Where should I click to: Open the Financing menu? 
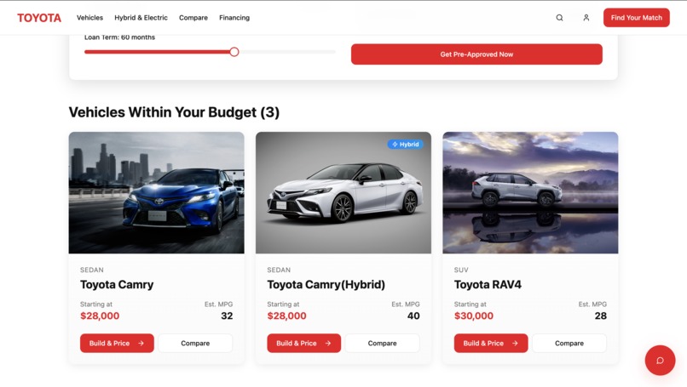point(234,18)
